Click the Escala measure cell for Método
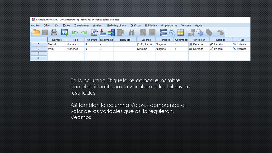The image size is (272, 153). click(221, 44)
